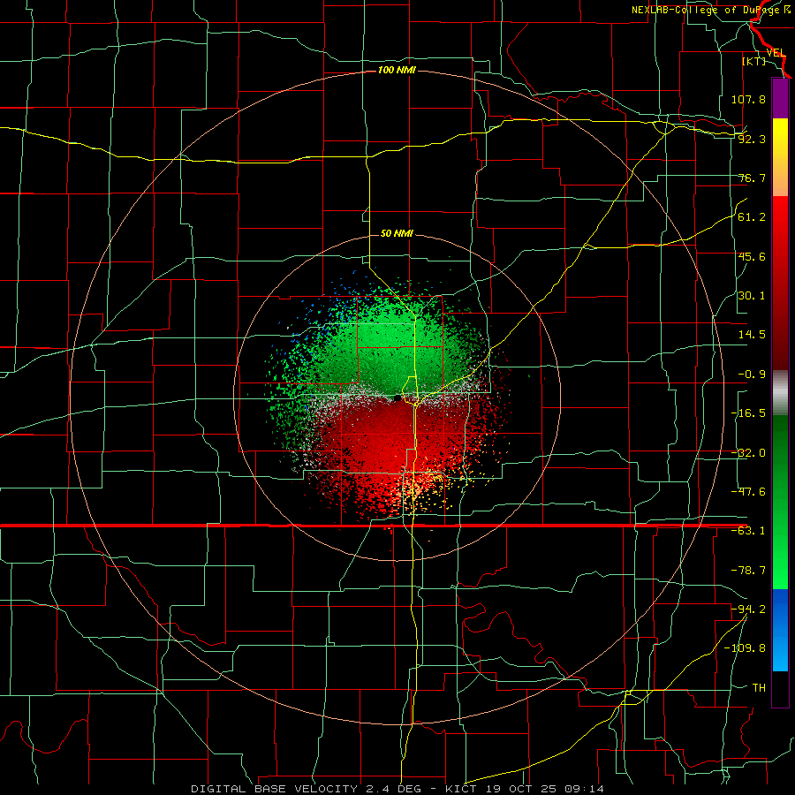Click the -32.0 legend value
795x795 pixels.
point(748,453)
